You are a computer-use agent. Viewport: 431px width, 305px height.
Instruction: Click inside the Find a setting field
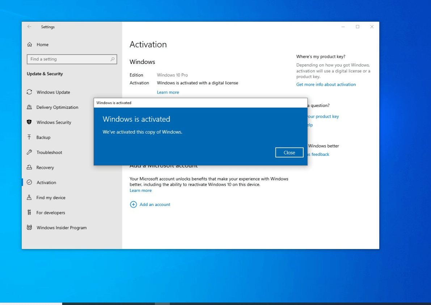(x=69, y=59)
